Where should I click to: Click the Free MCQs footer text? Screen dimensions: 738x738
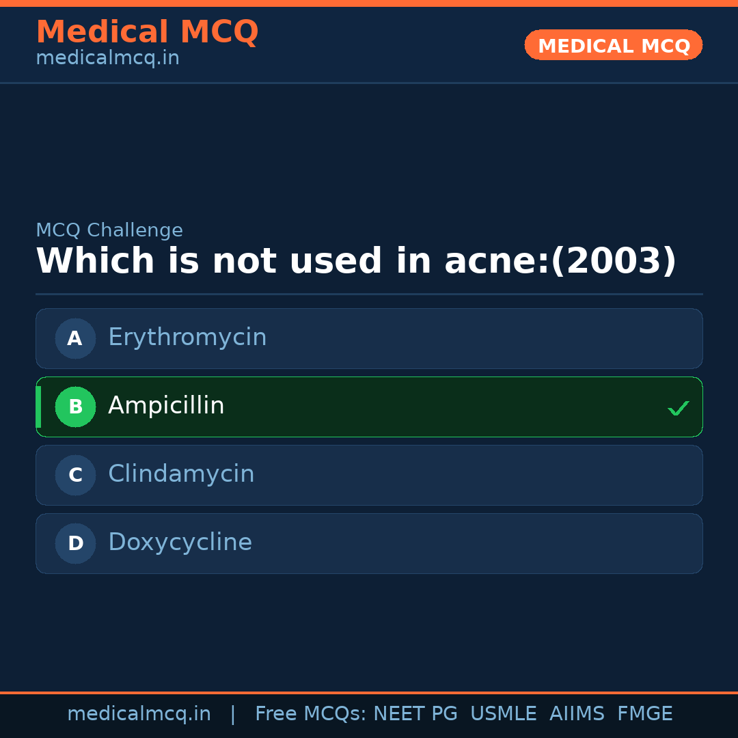310,714
